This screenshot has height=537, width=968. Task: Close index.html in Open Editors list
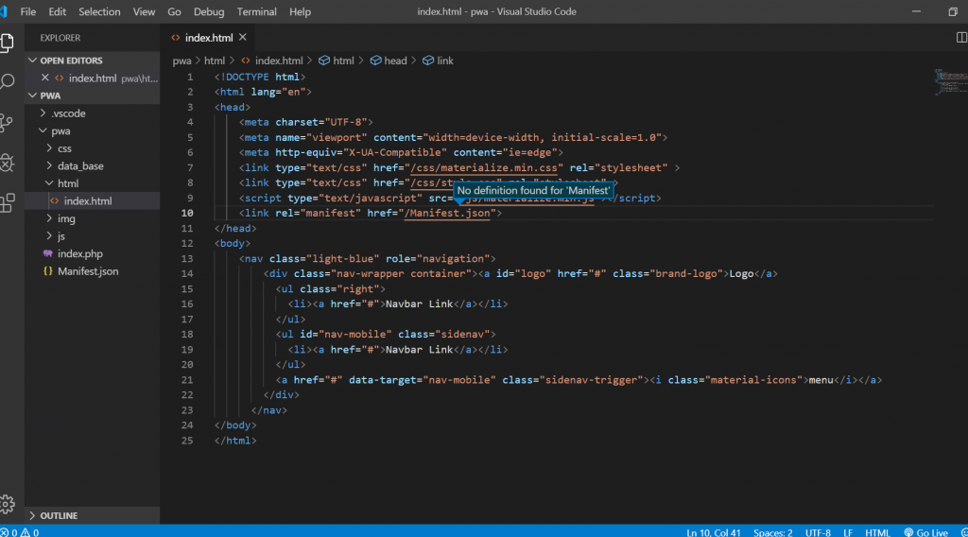click(x=45, y=78)
